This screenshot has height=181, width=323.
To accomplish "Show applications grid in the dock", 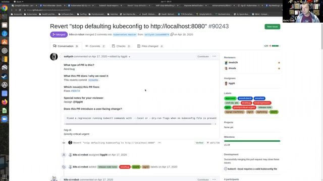I will coord(5,176).
